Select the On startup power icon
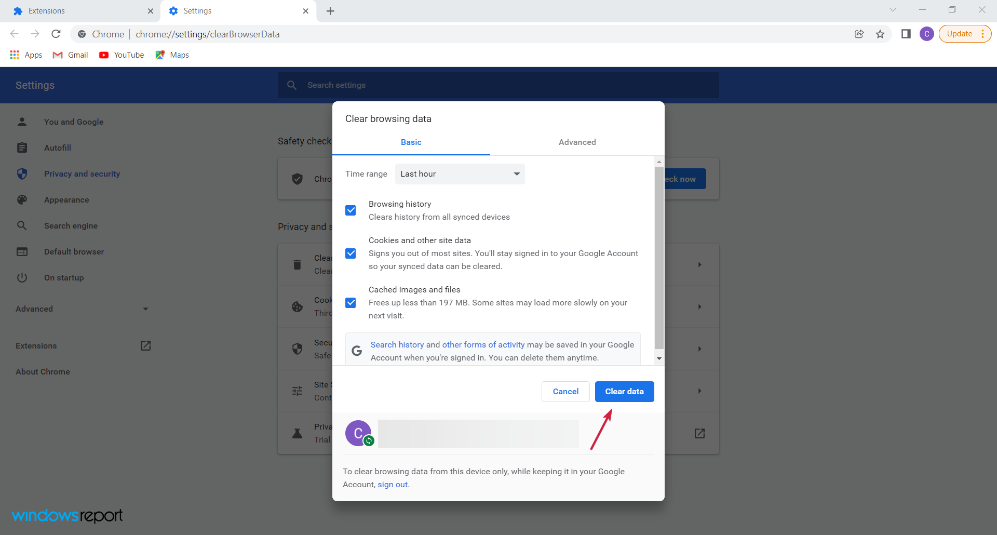The width and height of the screenshot is (997, 535). (x=22, y=277)
